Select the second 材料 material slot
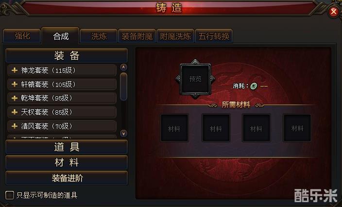 click(216, 128)
